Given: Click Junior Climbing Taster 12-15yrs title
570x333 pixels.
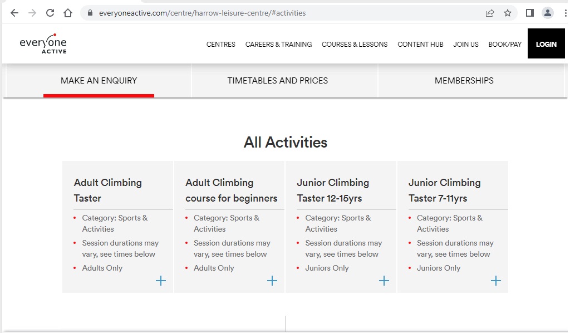Looking at the screenshot, I should tap(333, 190).
